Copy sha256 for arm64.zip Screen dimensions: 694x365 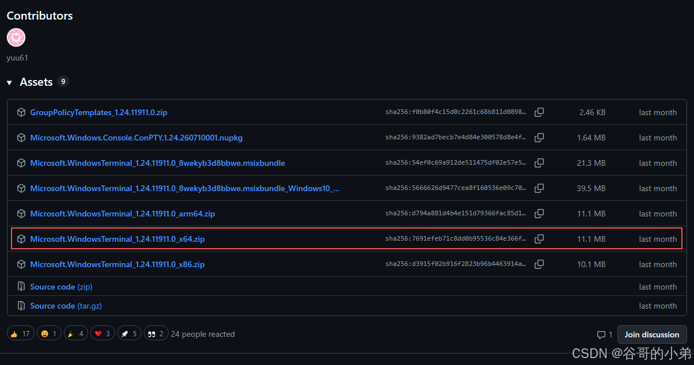point(539,214)
